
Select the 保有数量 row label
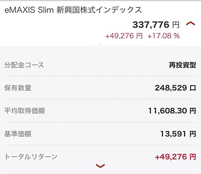(x=18, y=88)
